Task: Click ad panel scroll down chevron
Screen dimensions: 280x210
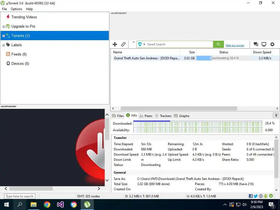Action: pos(107,180)
